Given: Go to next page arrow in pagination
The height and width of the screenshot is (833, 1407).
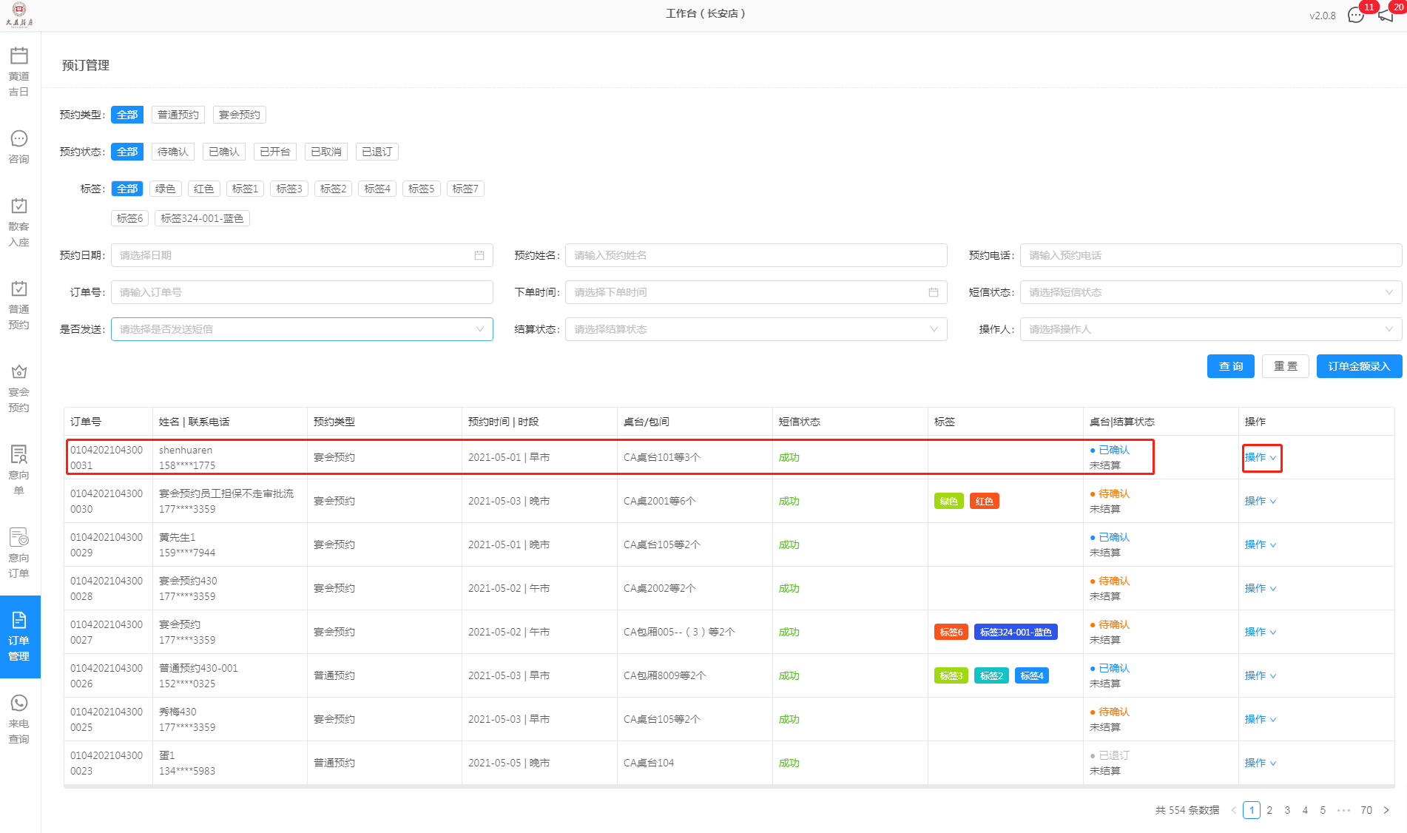Looking at the screenshot, I should 1386,810.
